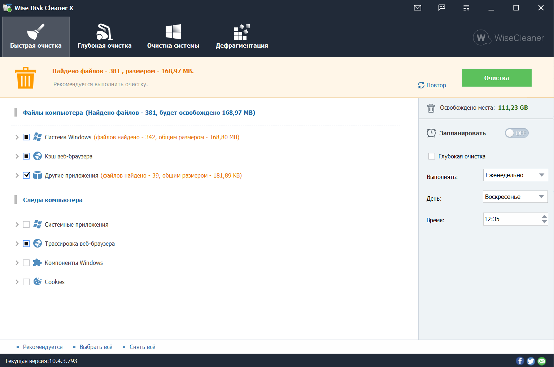
Task: Open the Дефрагментация tab
Action: click(241, 37)
